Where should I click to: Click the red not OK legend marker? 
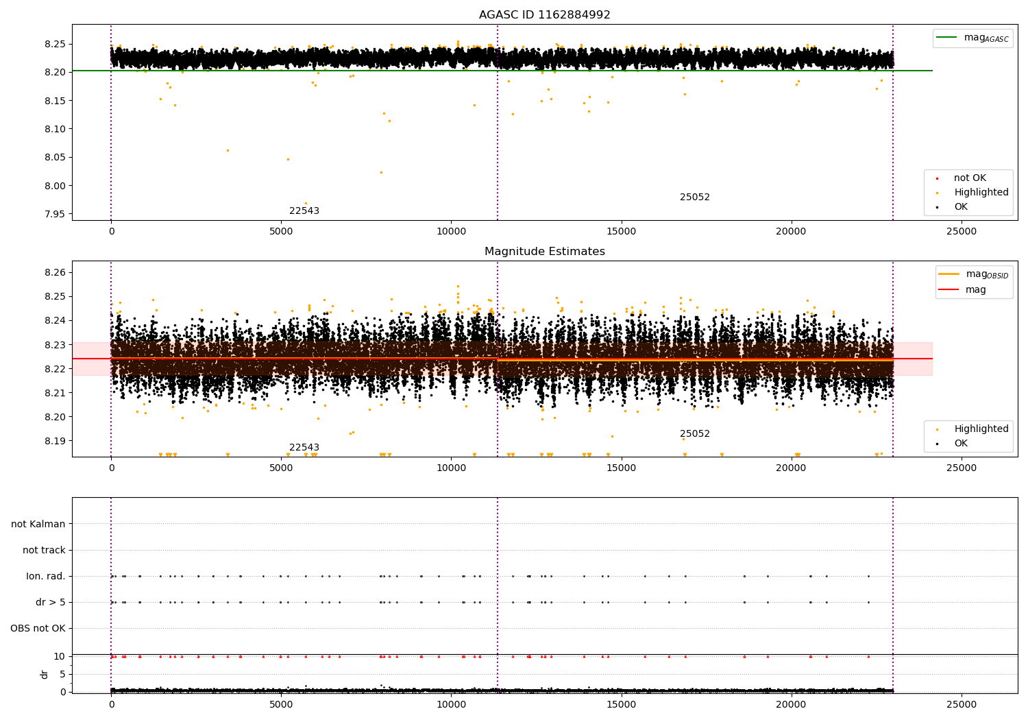point(937,178)
